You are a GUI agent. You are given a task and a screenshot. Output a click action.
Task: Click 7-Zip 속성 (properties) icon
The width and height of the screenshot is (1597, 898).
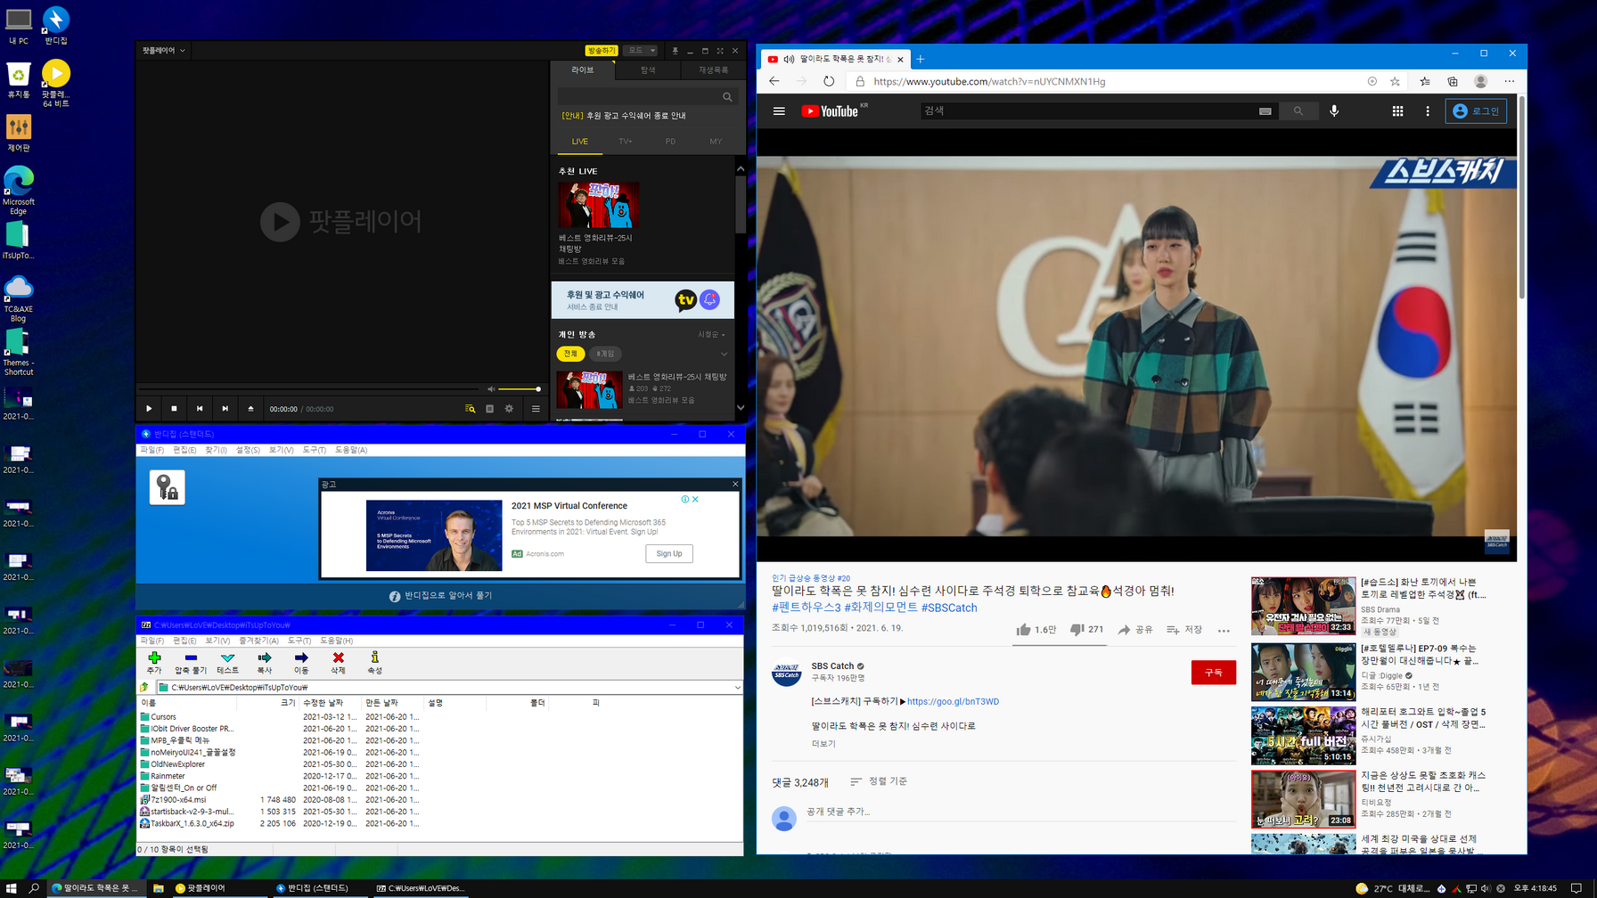pyautogui.click(x=375, y=662)
